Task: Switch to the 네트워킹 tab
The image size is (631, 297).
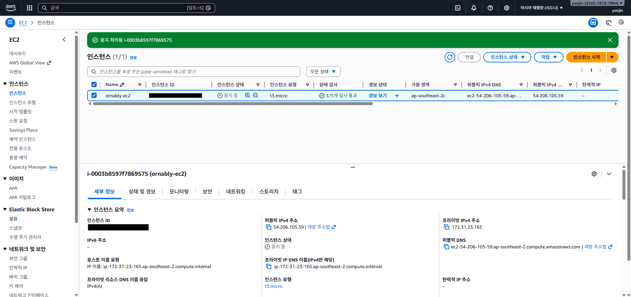Action: tap(236, 192)
